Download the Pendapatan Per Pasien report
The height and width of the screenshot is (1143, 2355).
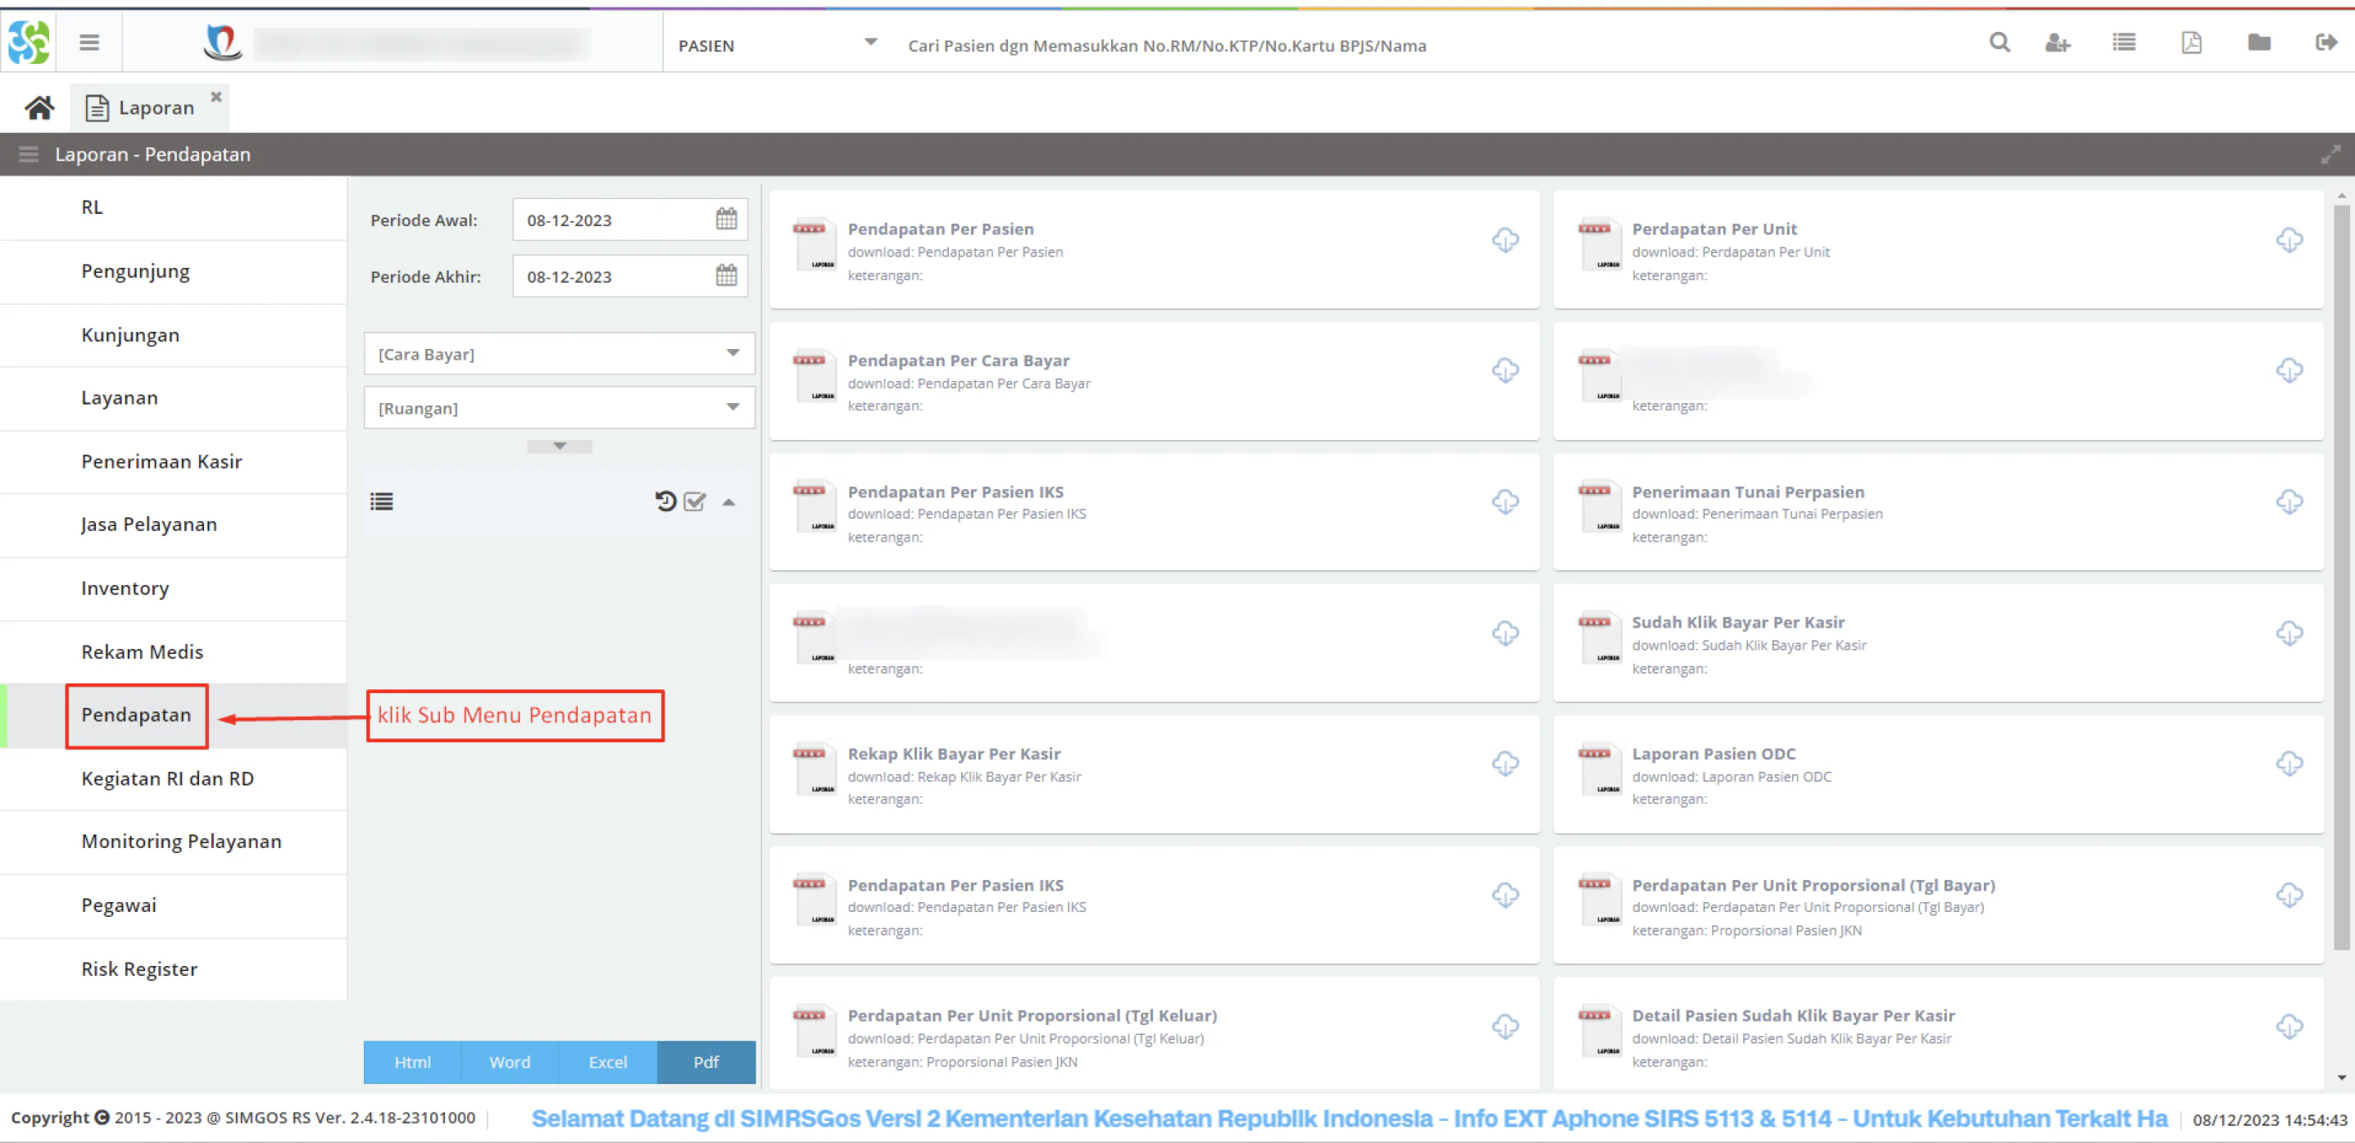point(1504,241)
